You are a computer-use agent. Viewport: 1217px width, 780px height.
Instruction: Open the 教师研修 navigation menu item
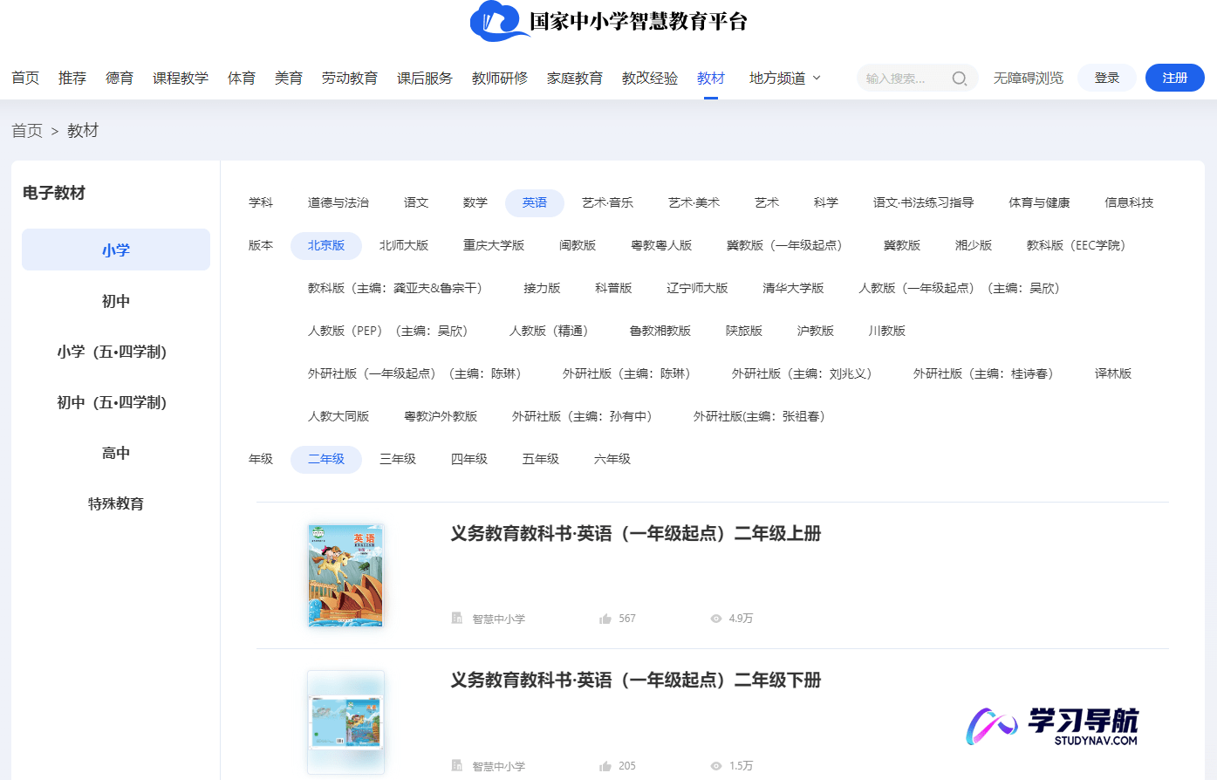point(498,77)
